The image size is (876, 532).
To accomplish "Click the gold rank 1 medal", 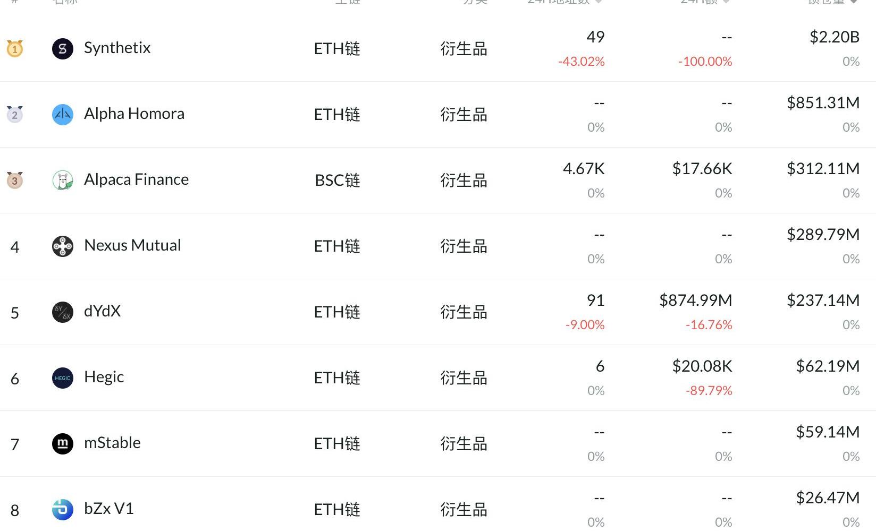I will coord(15,48).
